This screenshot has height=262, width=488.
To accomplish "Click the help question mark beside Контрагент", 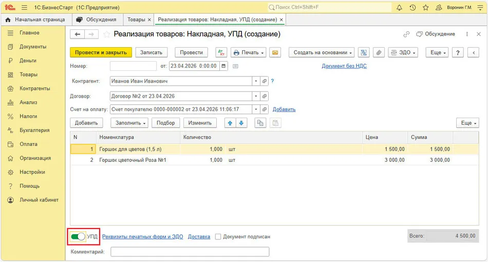I will (272, 81).
